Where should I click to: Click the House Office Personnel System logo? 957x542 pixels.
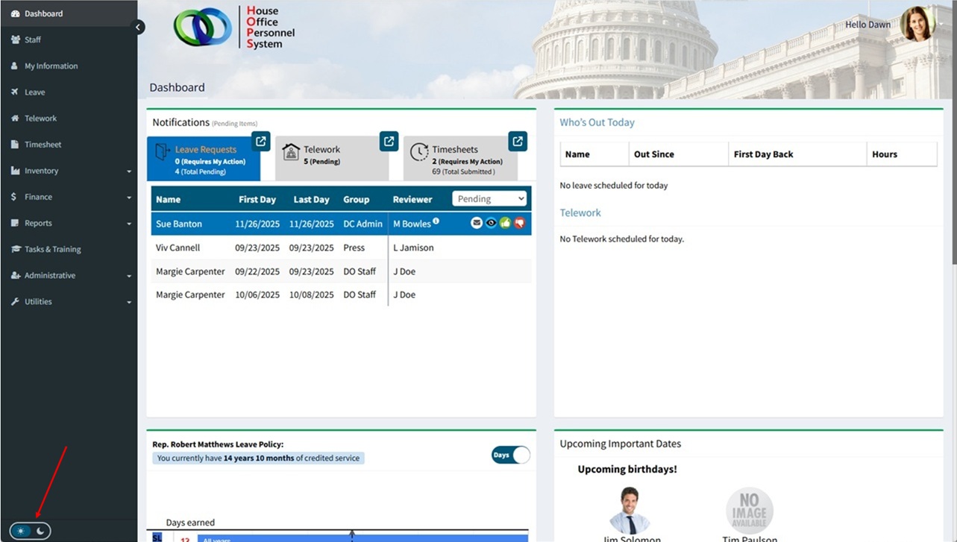[x=234, y=28]
